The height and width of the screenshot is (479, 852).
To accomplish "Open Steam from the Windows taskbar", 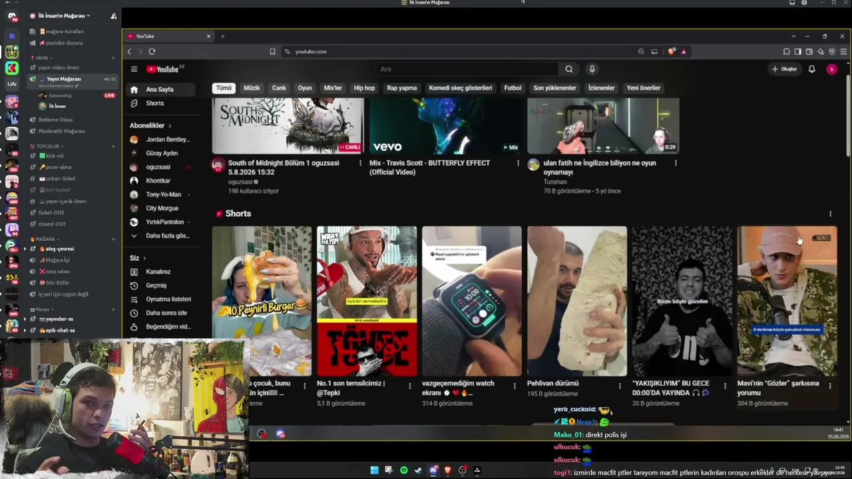I will [x=418, y=470].
